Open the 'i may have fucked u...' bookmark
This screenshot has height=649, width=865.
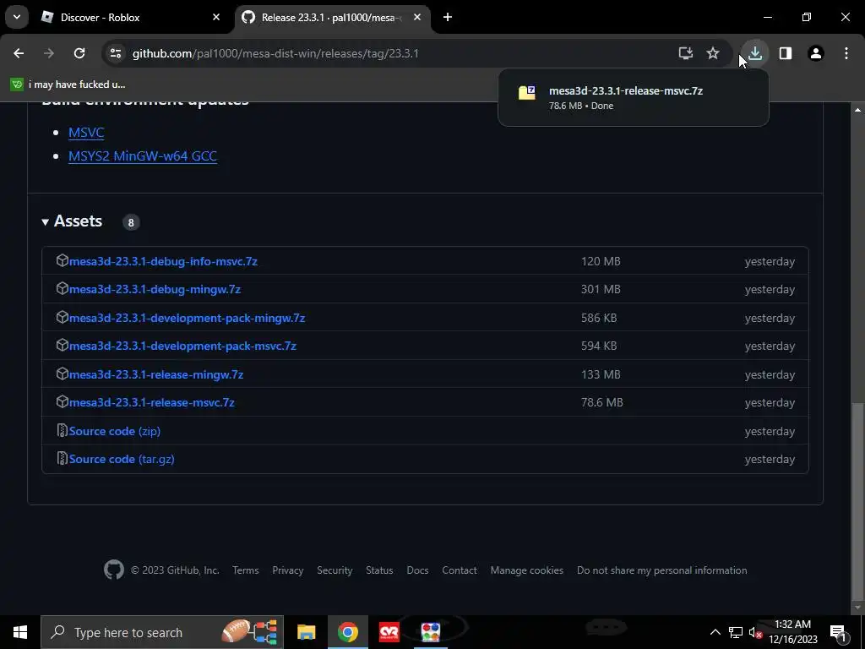pos(68,85)
